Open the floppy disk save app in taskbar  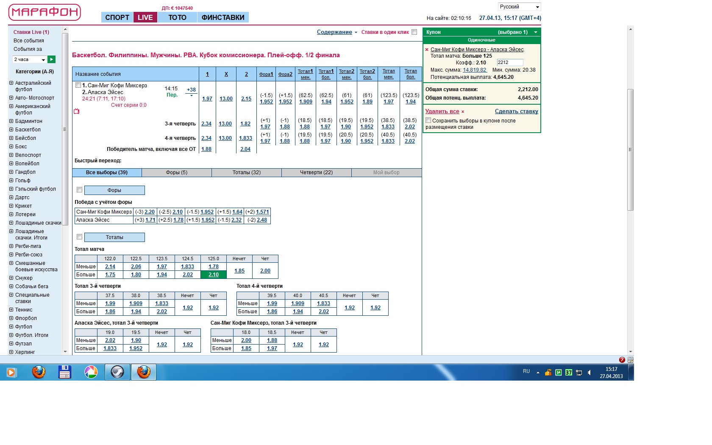pyautogui.click(x=64, y=372)
